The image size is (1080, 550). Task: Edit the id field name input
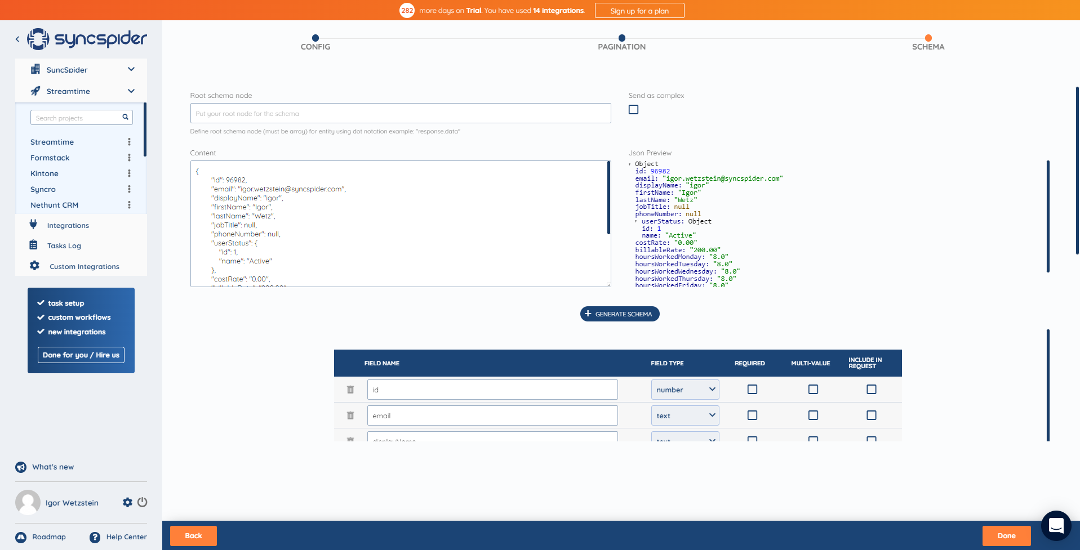pyautogui.click(x=492, y=390)
